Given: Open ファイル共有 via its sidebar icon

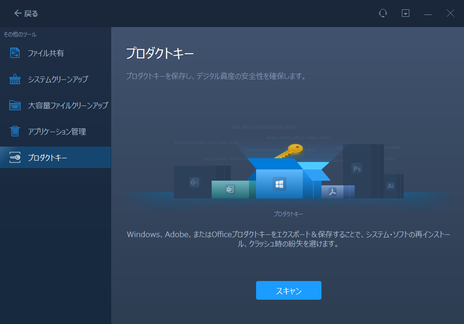Looking at the screenshot, I should click(x=15, y=53).
